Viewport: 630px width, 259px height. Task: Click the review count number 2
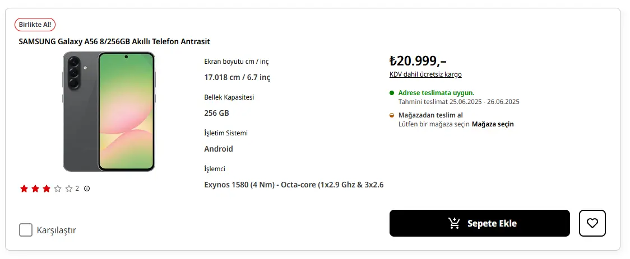[x=77, y=189]
